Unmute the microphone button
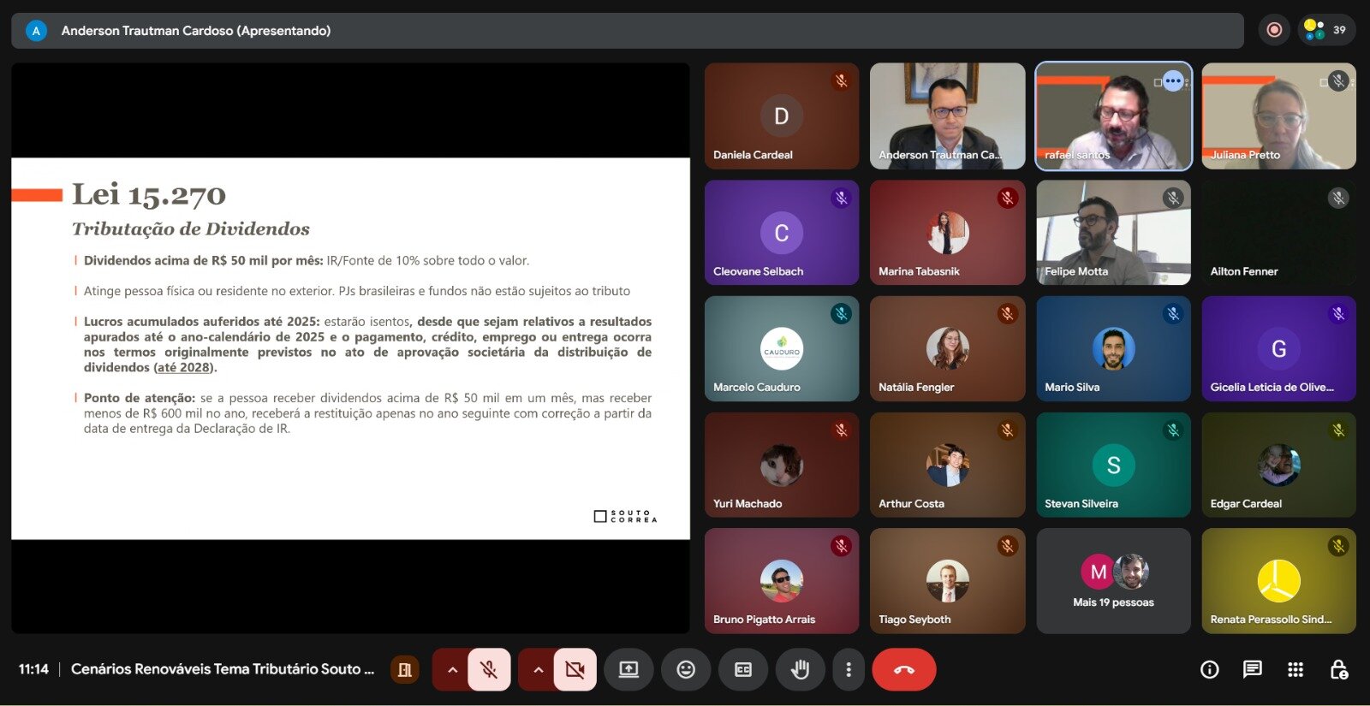 coord(489,669)
